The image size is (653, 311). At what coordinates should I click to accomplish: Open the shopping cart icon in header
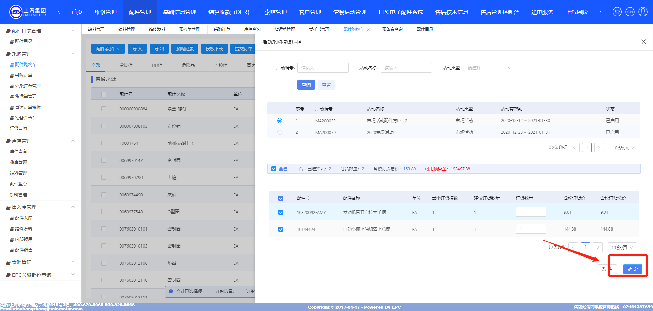(x=617, y=12)
